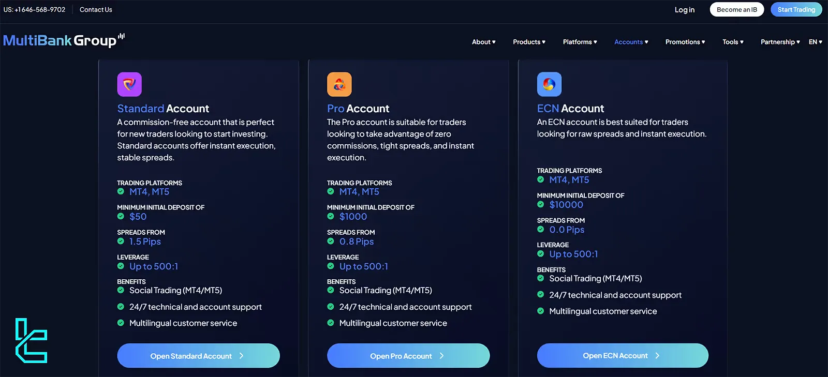Viewport: 828px width, 377px height.
Task: Open the Platforms dropdown menu
Action: (x=580, y=42)
